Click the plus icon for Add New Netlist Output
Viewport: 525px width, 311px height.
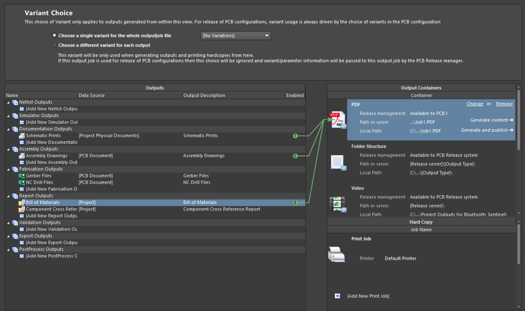point(22,109)
